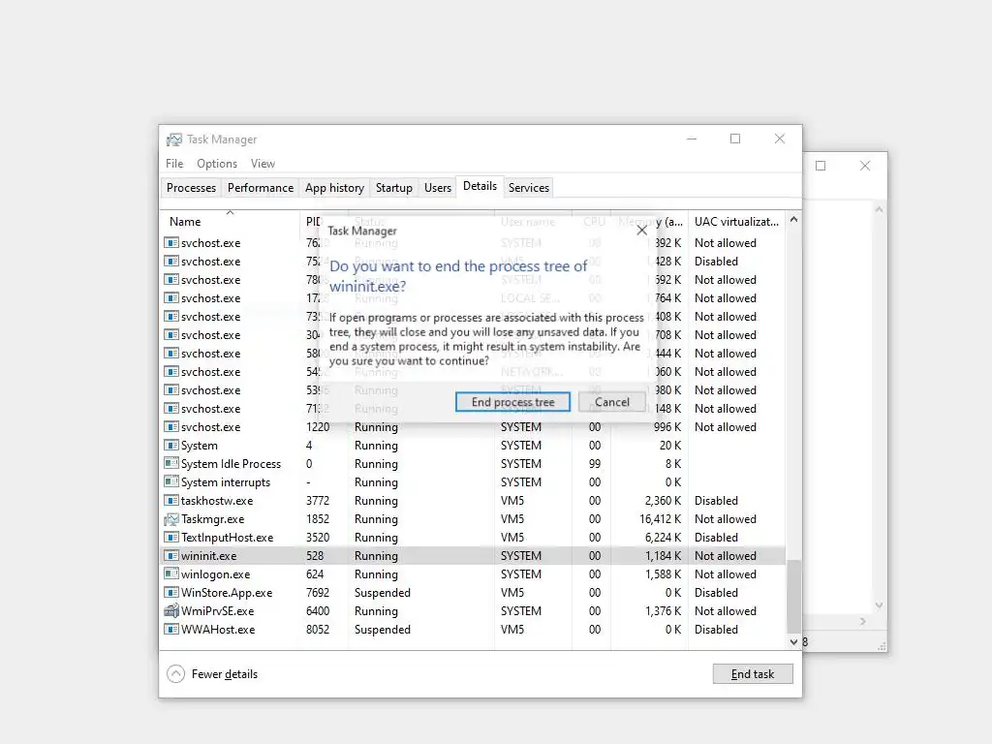
Task: Confirm with End process tree button
Action: (512, 402)
